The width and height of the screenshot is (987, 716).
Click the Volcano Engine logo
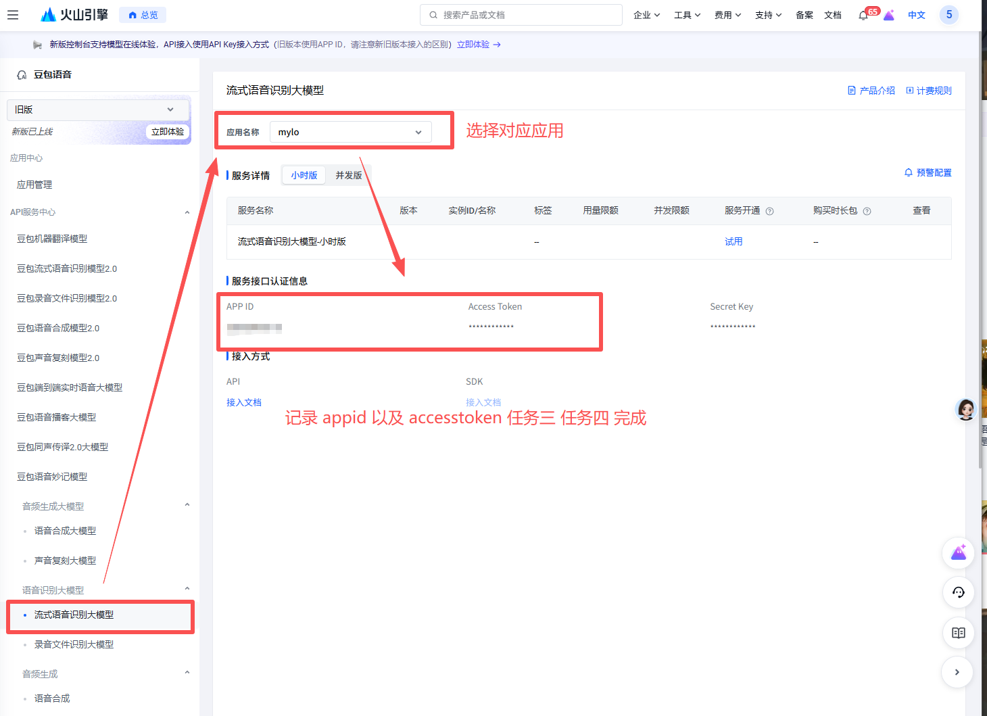(x=74, y=15)
